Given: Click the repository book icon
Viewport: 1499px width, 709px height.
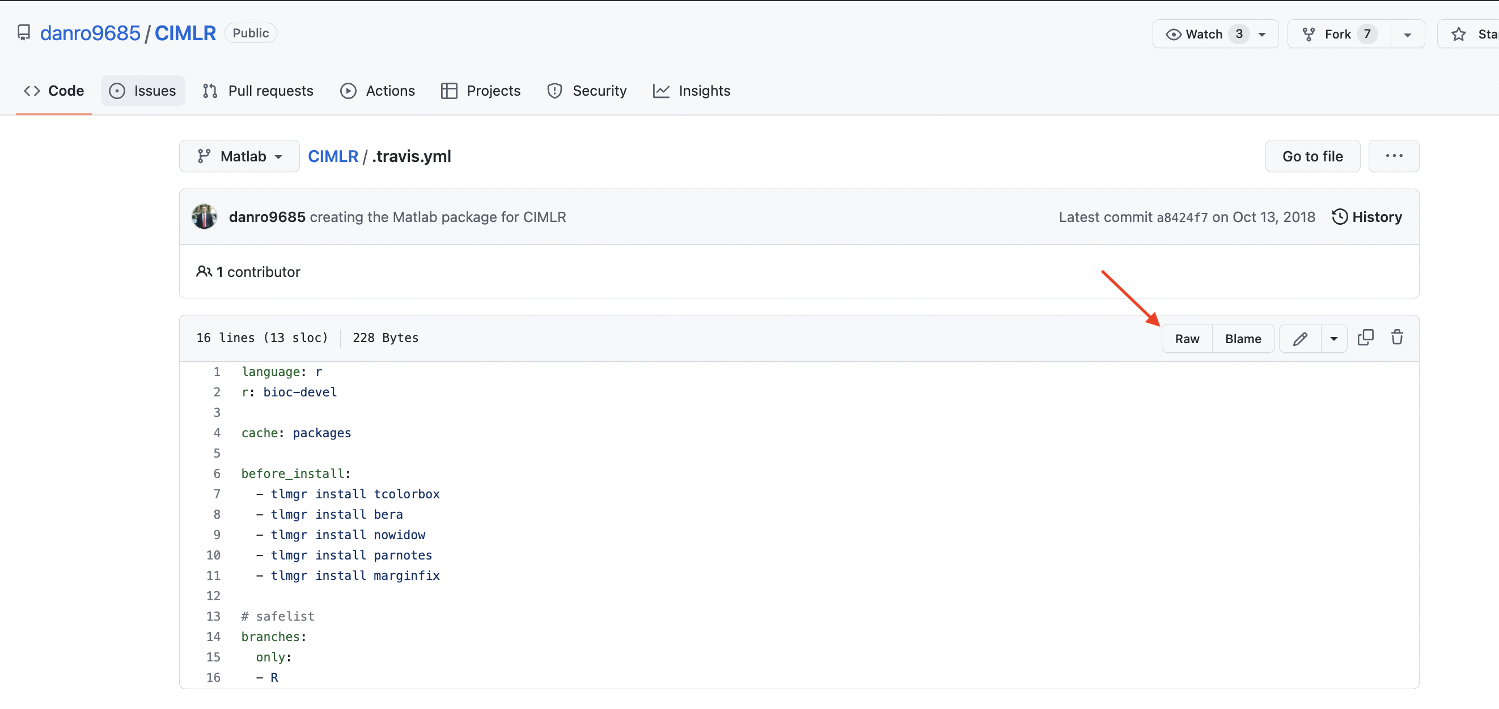Looking at the screenshot, I should coord(24,32).
